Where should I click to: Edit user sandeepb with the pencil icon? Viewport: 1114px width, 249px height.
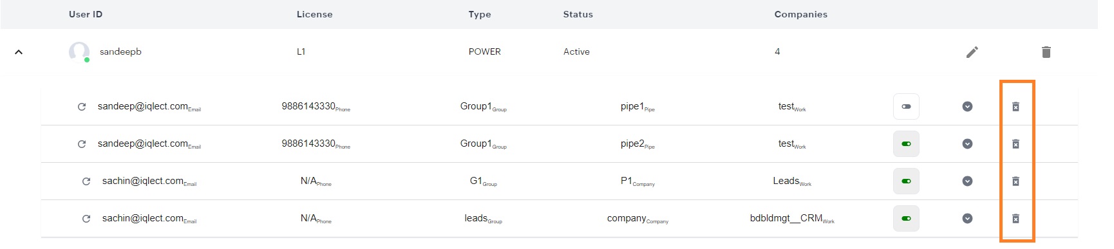tap(972, 52)
